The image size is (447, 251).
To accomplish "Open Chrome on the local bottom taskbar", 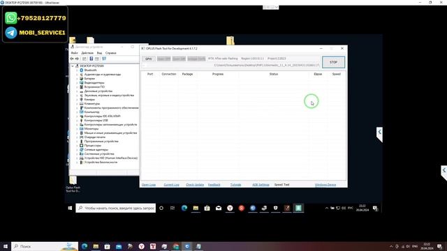I will (x=175, y=246).
